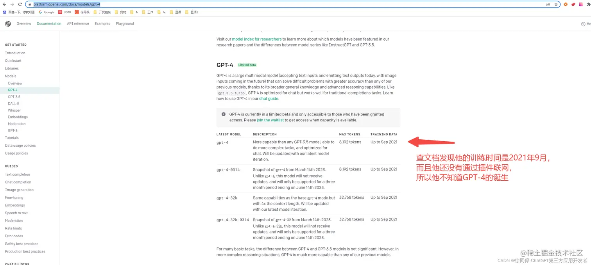Open the pink gradient square extension
This screenshot has height=265, width=591.
pyautogui.click(x=581, y=4)
